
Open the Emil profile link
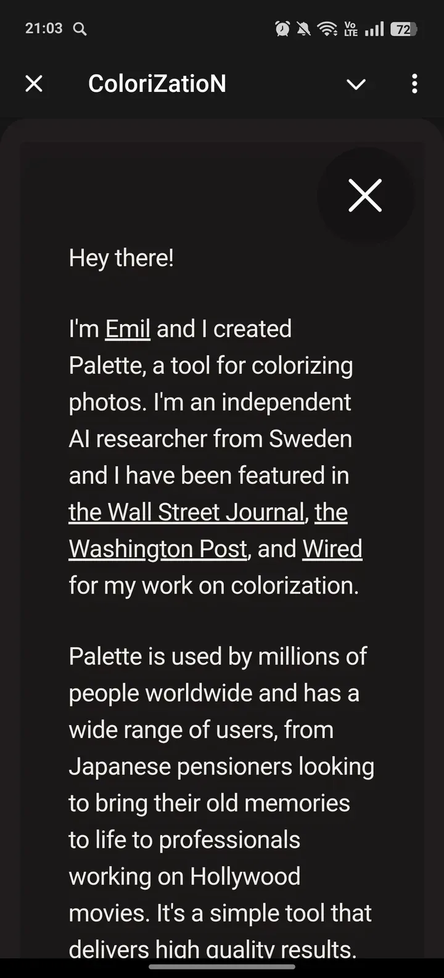tap(127, 329)
